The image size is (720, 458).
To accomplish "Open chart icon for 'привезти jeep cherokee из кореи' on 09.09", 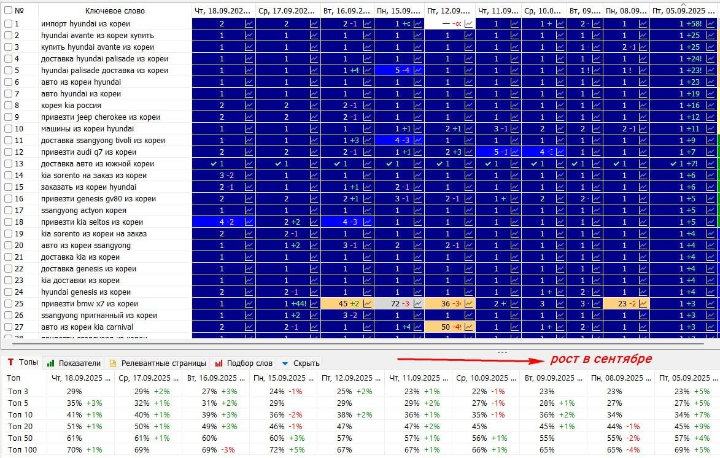I will point(596,117).
